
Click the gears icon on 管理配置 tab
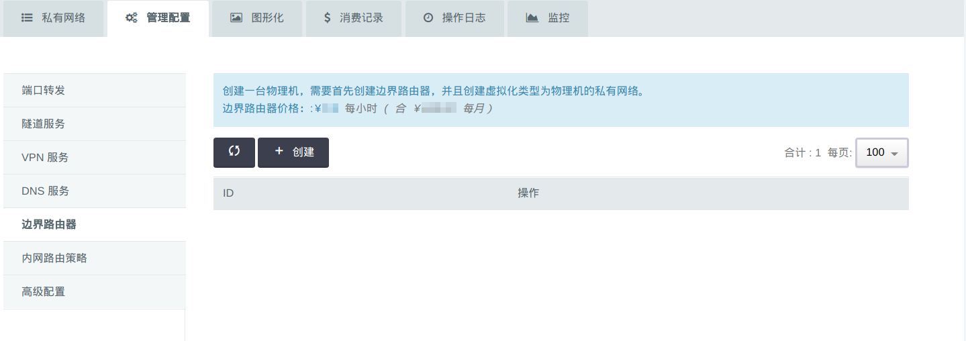[x=132, y=18]
